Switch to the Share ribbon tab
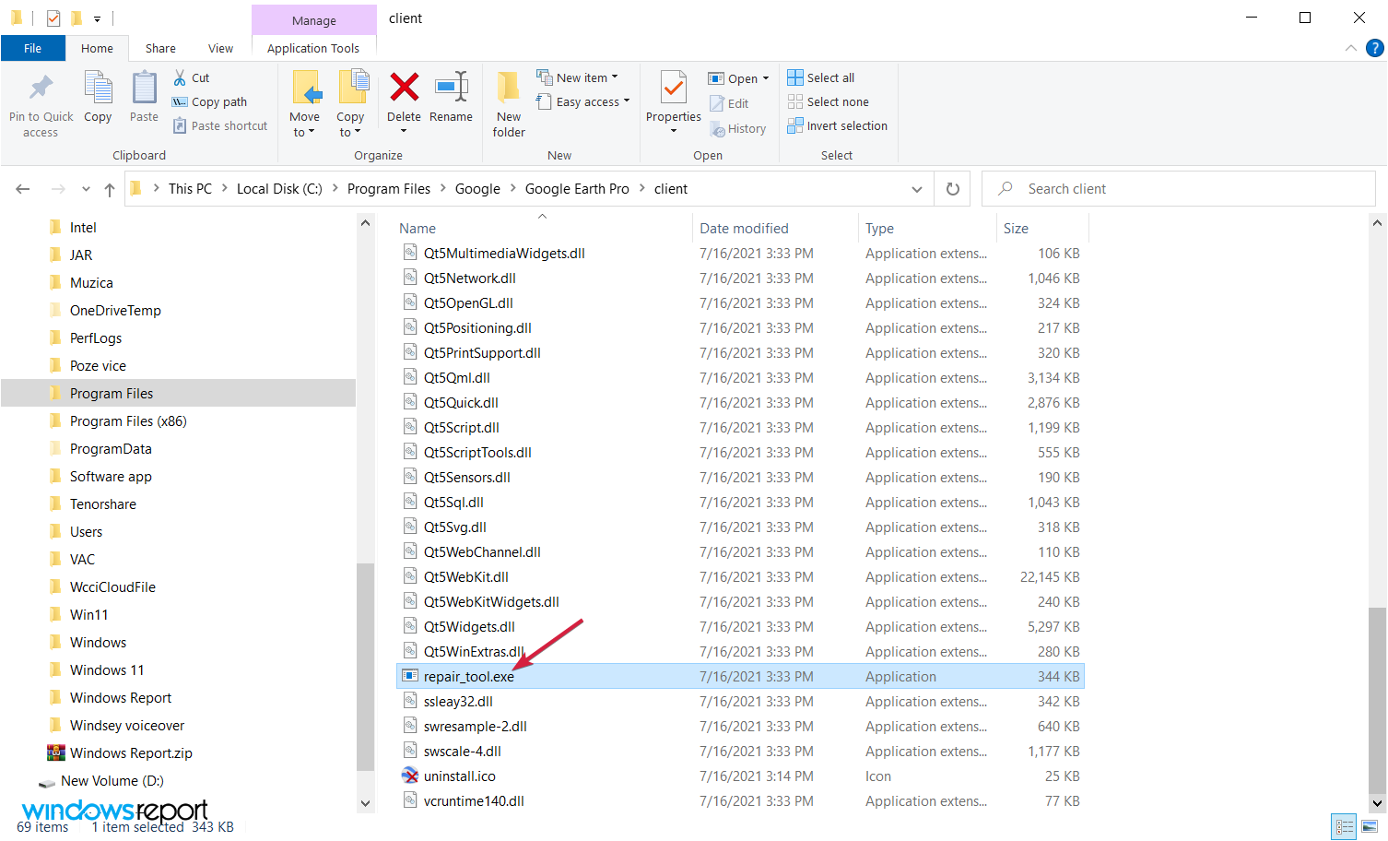This screenshot has width=1388, height=841. [160, 48]
